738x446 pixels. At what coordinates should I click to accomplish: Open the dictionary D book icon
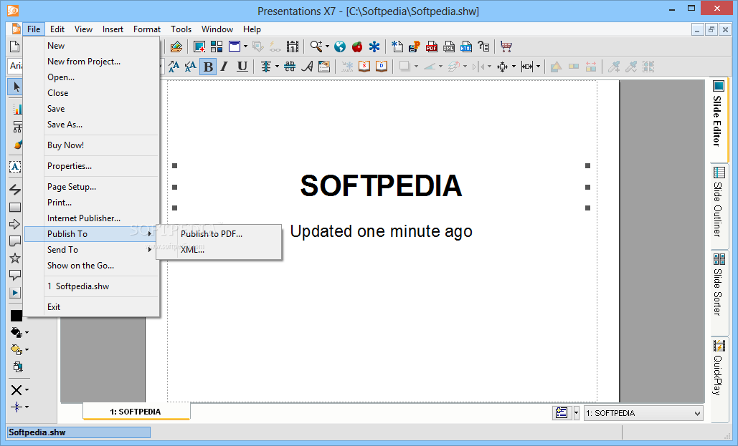(x=382, y=67)
